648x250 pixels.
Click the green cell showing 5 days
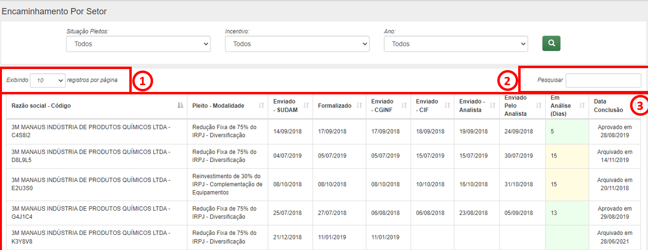pyautogui.click(x=567, y=131)
